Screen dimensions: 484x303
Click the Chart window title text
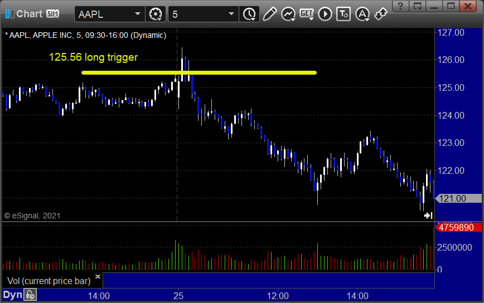tap(30, 14)
